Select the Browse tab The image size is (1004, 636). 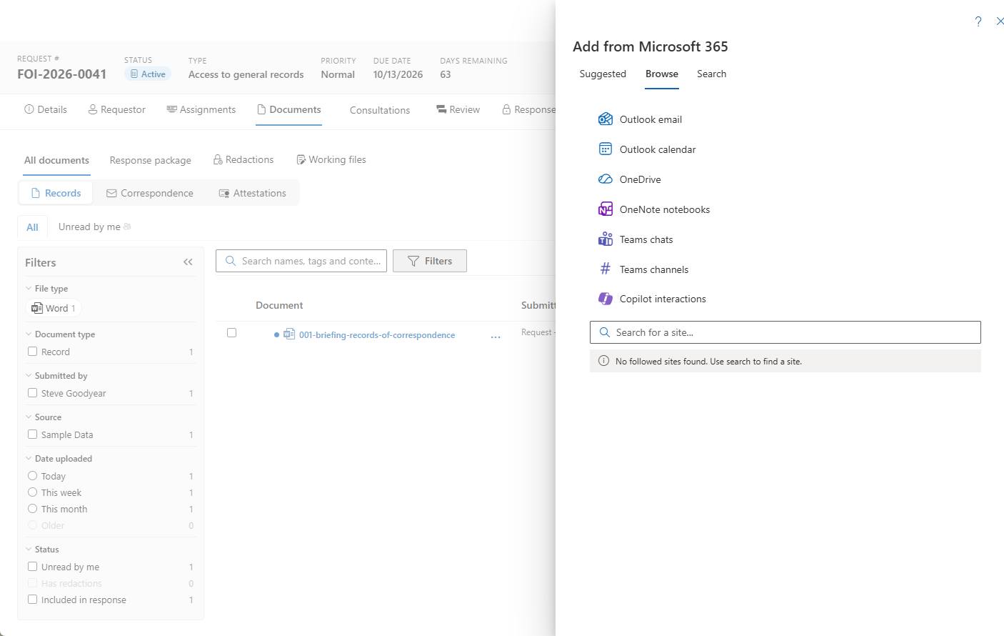click(662, 74)
